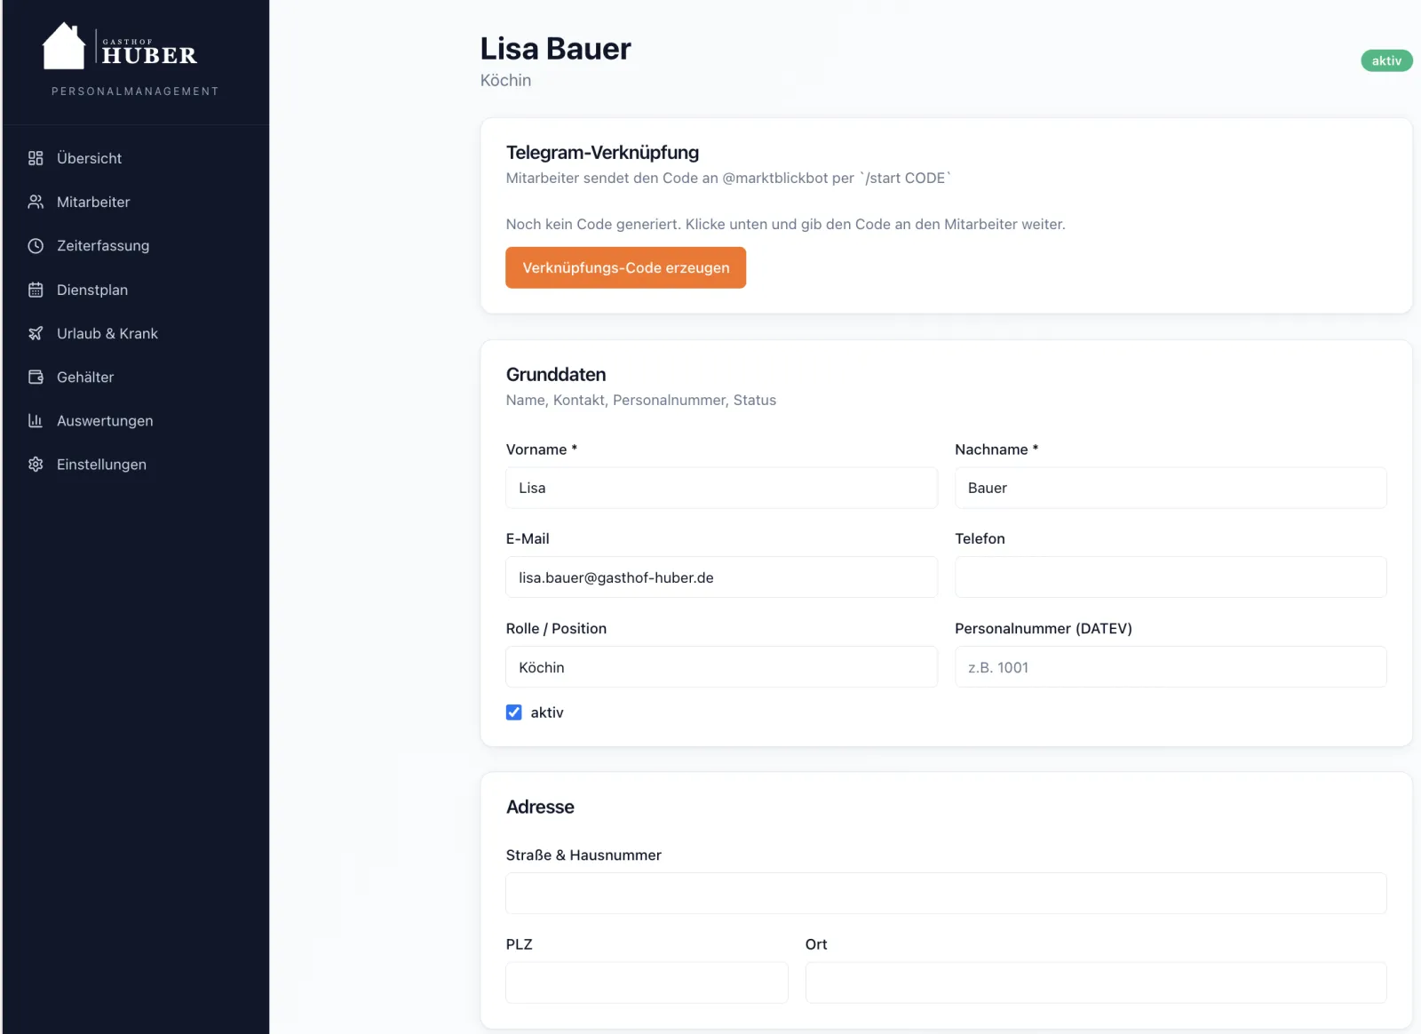Click the Gehälter wallet icon

tap(36, 377)
